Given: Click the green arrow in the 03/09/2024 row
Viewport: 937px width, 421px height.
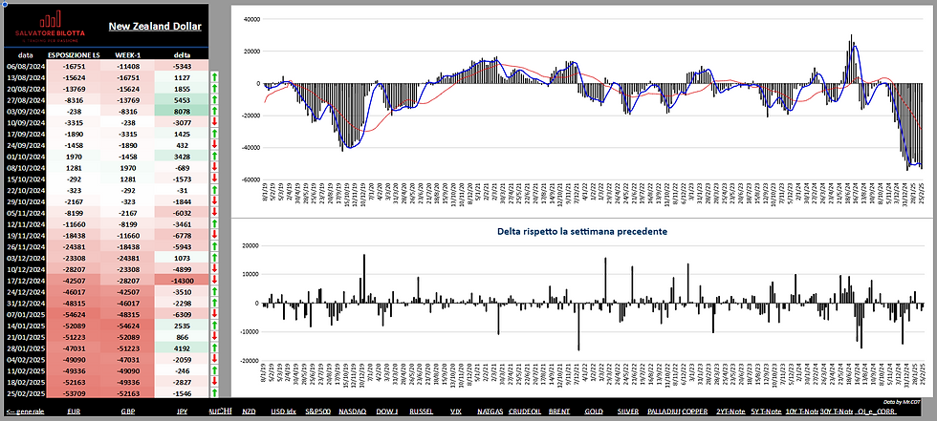Looking at the screenshot, I should coord(214,111).
